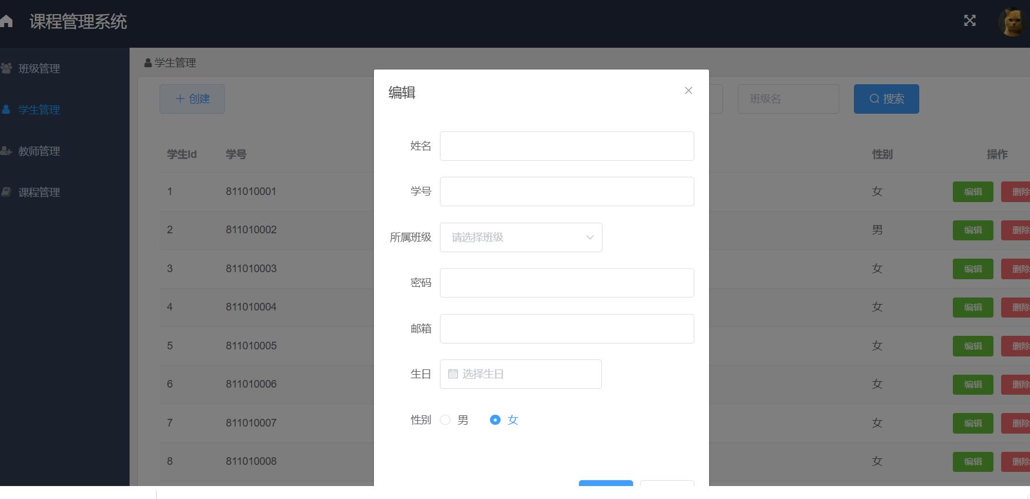The width and height of the screenshot is (1030, 499).
Task: Click the 搜索 button
Action: [x=886, y=99]
